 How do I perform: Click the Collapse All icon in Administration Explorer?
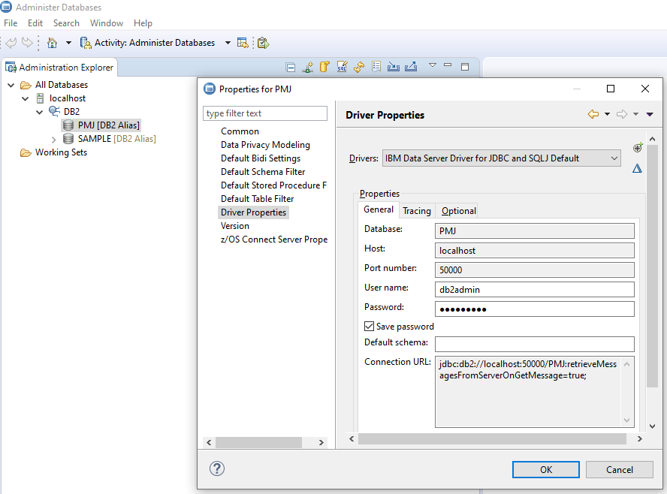coord(291,67)
